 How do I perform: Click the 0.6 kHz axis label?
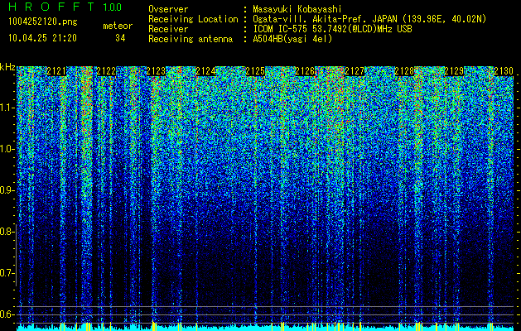pyautogui.click(x=7, y=314)
